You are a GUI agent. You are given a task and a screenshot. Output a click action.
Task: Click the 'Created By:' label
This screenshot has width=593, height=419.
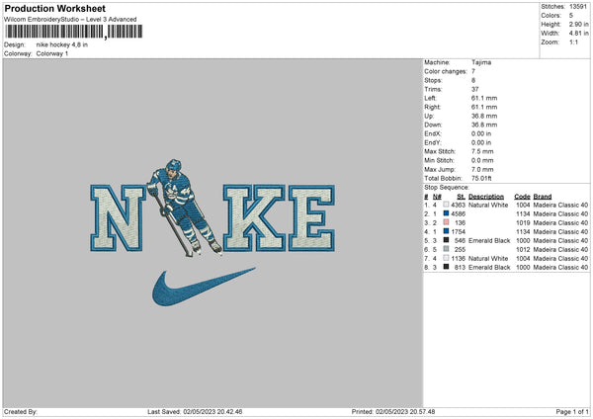coord(21,411)
